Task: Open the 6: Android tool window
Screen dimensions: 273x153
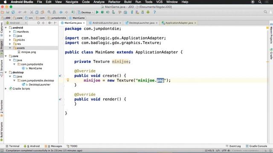Action: click(32, 146)
